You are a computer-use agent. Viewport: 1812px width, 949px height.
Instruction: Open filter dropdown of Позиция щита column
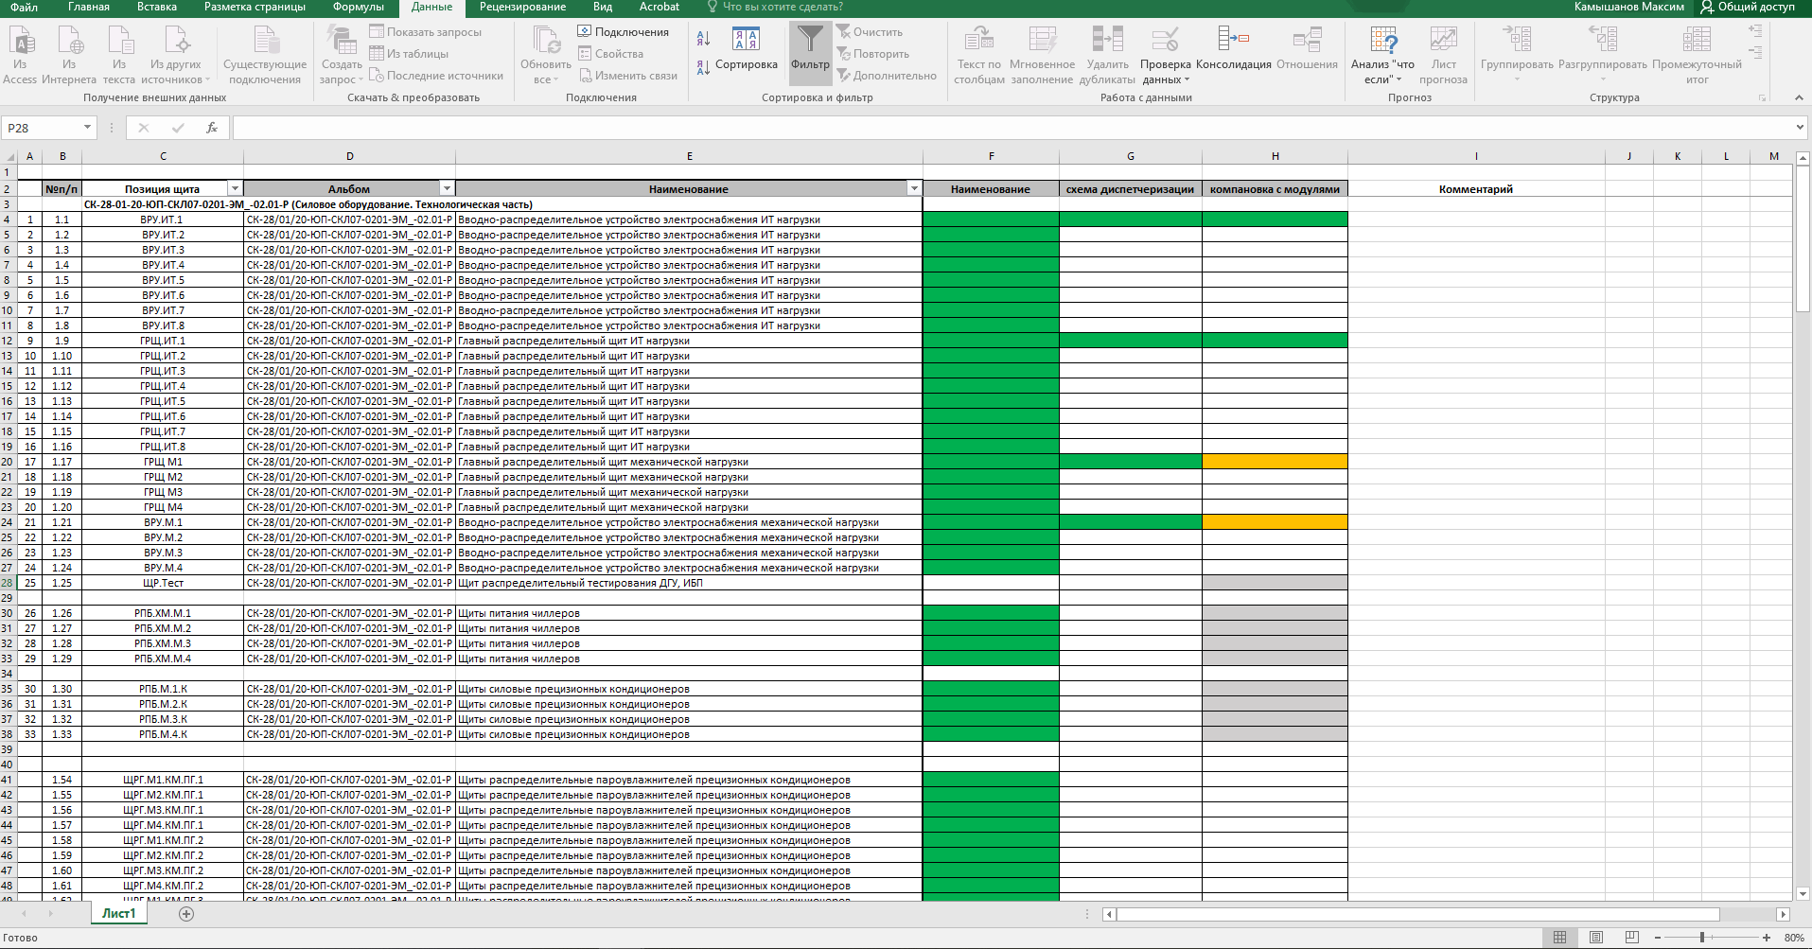coord(236,188)
